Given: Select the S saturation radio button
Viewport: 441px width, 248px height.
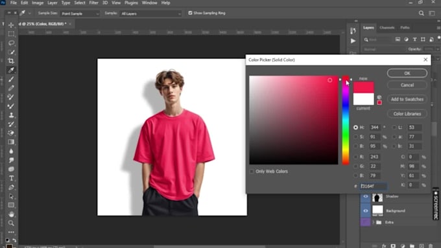Looking at the screenshot, I should click(355, 137).
